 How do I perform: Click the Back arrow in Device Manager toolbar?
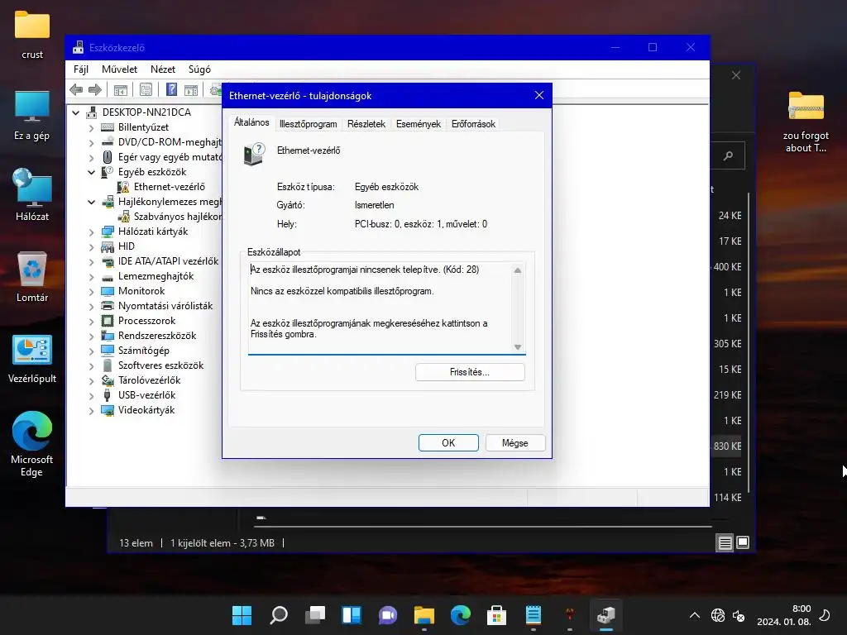76,89
